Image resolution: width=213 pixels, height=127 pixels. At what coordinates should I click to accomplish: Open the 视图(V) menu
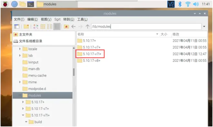(46, 19)
